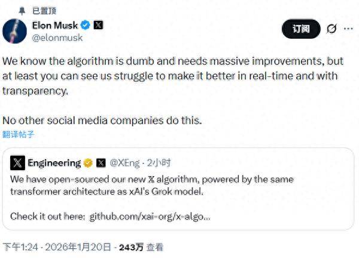Open the Engineering account name
The image size is (359, 262).
pos(54,163)
